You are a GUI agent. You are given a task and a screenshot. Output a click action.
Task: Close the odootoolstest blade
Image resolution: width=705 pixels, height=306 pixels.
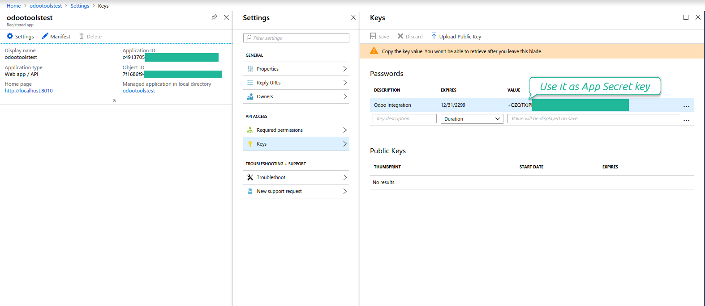226,17
